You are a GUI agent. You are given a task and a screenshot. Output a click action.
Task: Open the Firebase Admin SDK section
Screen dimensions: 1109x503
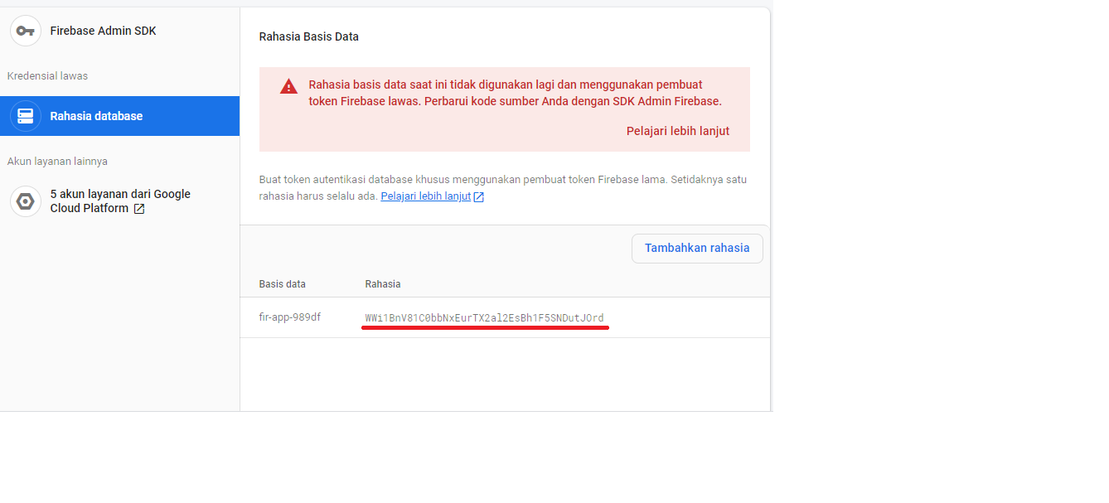point(104,31)
